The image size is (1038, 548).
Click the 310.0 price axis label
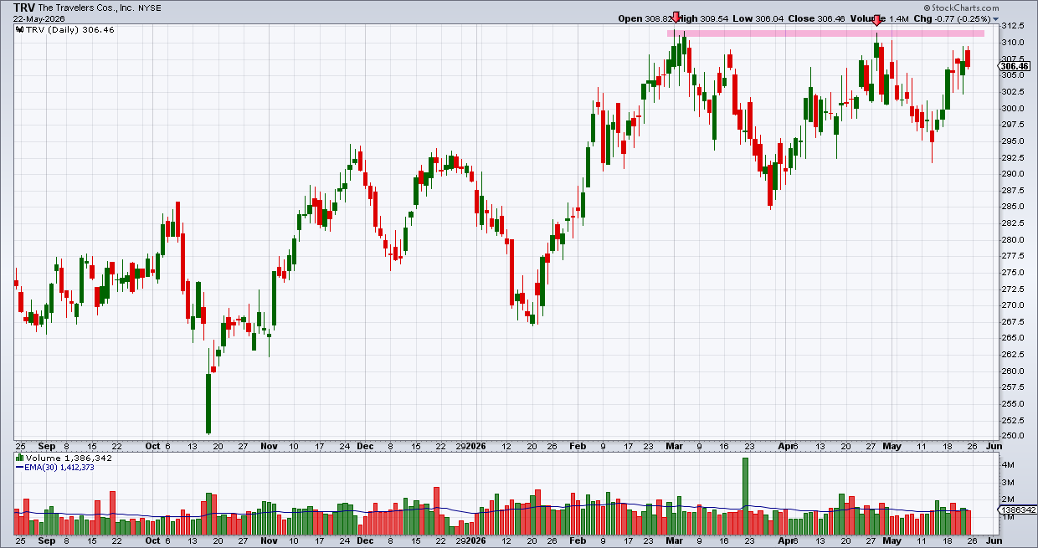coord(1011,43)
